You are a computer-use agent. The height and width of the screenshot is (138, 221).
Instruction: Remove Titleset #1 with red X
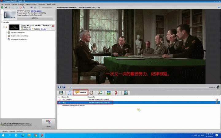[x=53, y=26]
